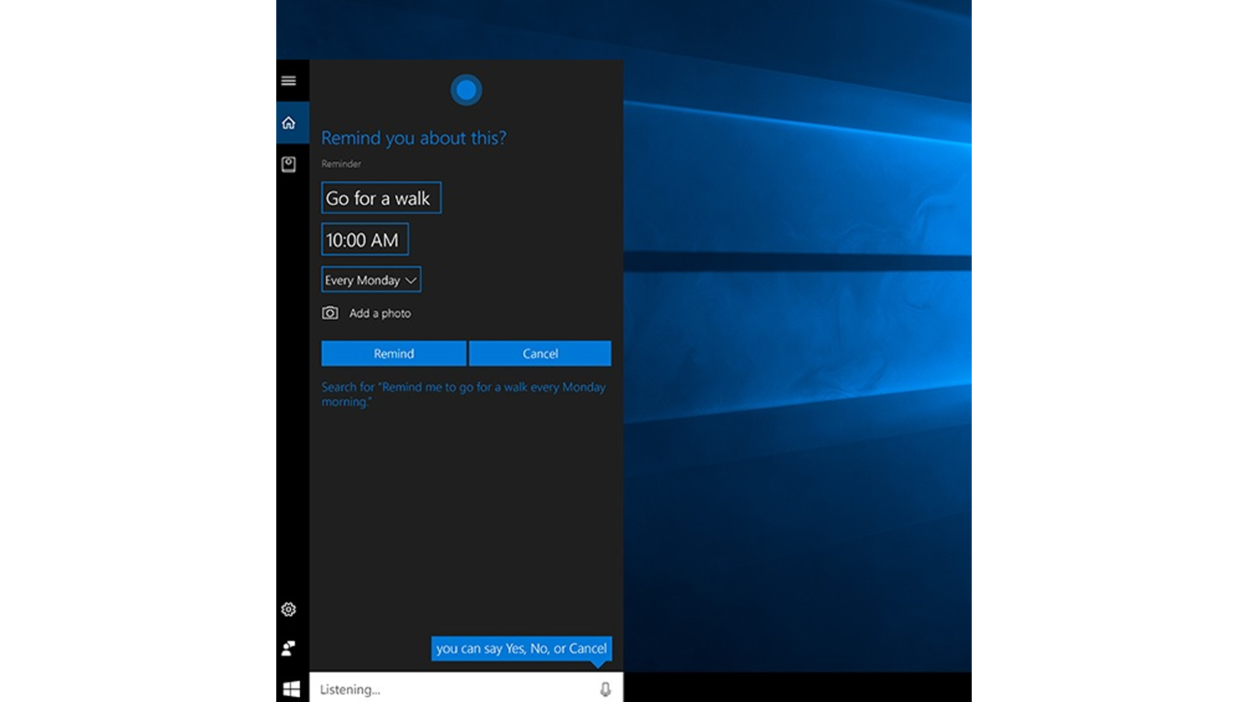Go to Cortana Home
1248x702 pixels.
pos(289,123)
